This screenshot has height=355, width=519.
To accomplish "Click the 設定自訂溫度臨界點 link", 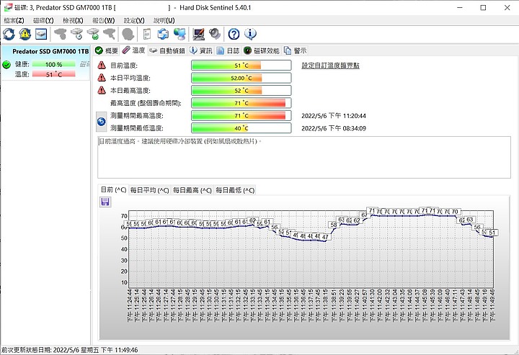I will pos(330,66).
